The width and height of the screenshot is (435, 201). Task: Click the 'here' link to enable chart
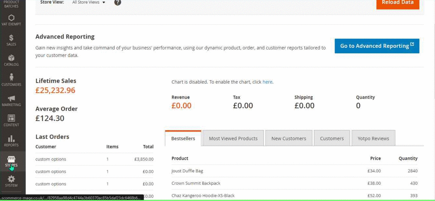(267, 82)
